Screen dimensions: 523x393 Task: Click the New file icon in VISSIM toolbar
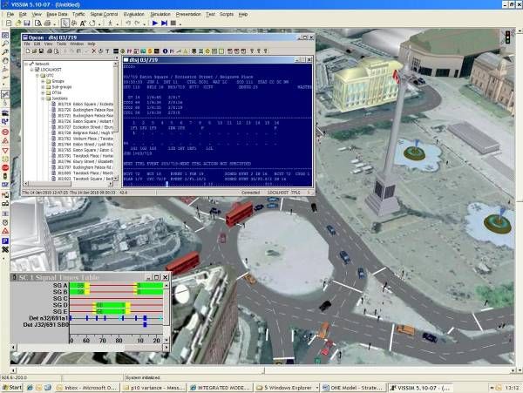pos(9,23)
